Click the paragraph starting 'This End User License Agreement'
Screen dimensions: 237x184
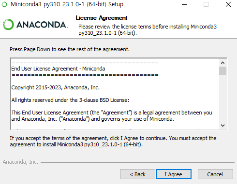[112, 116]
